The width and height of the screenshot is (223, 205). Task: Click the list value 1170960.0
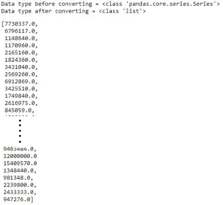(20, 46)
